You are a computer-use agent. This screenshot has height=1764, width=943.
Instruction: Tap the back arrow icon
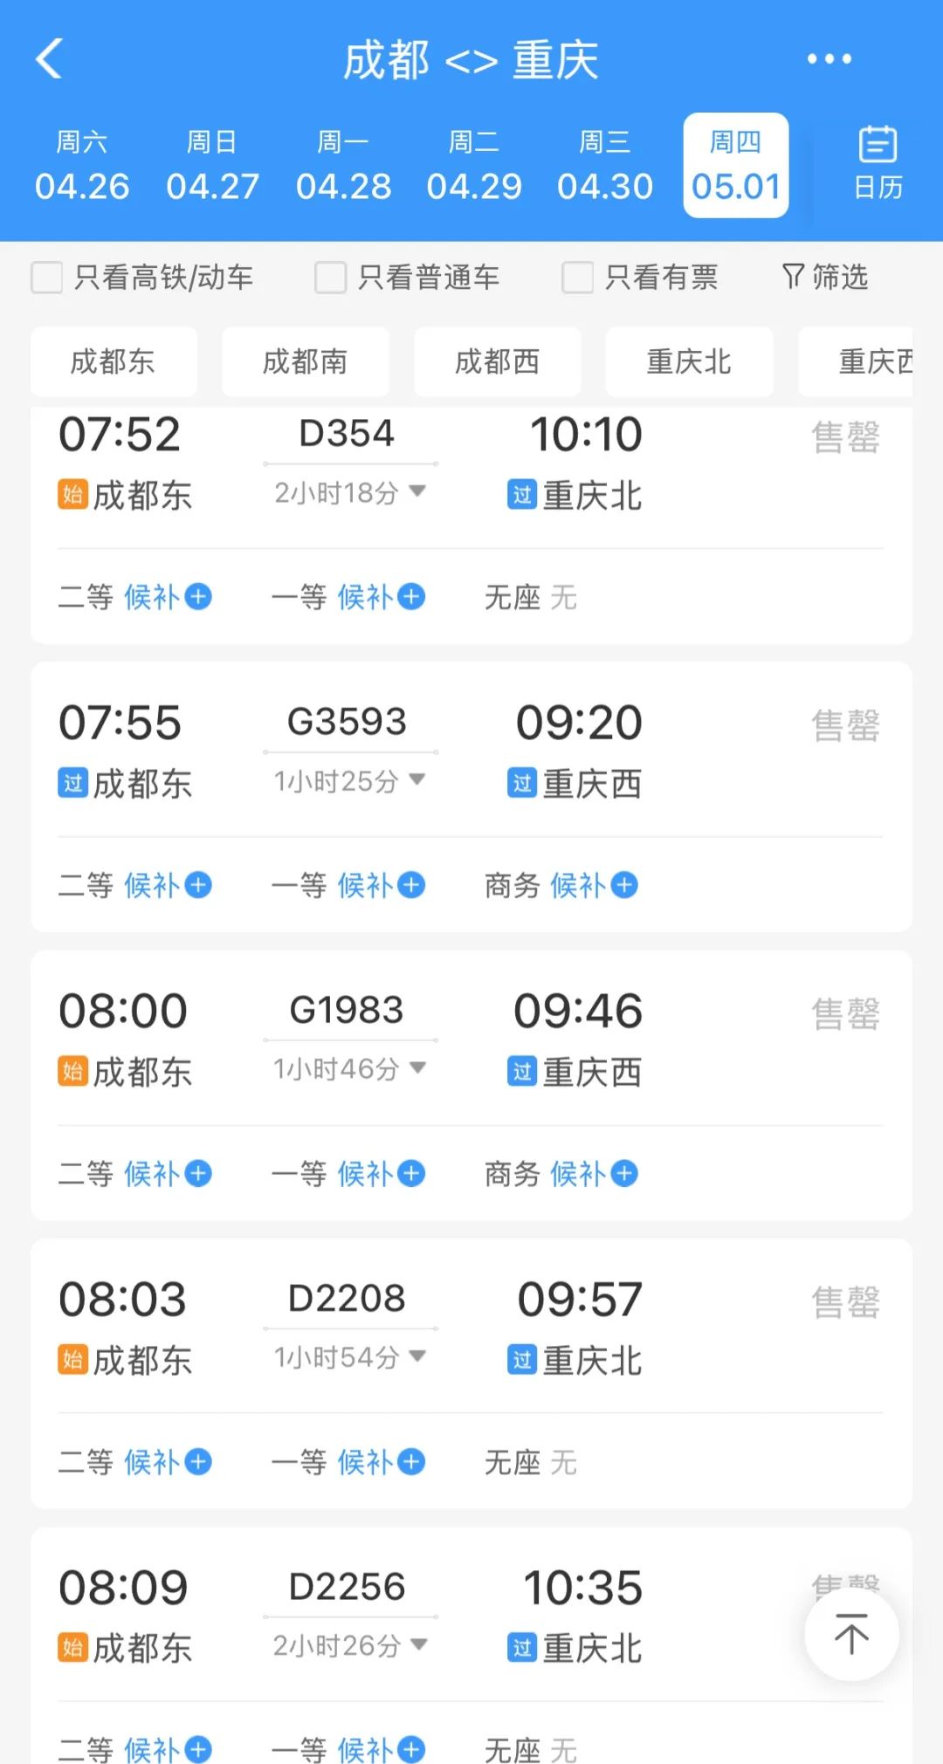(50, 59)
